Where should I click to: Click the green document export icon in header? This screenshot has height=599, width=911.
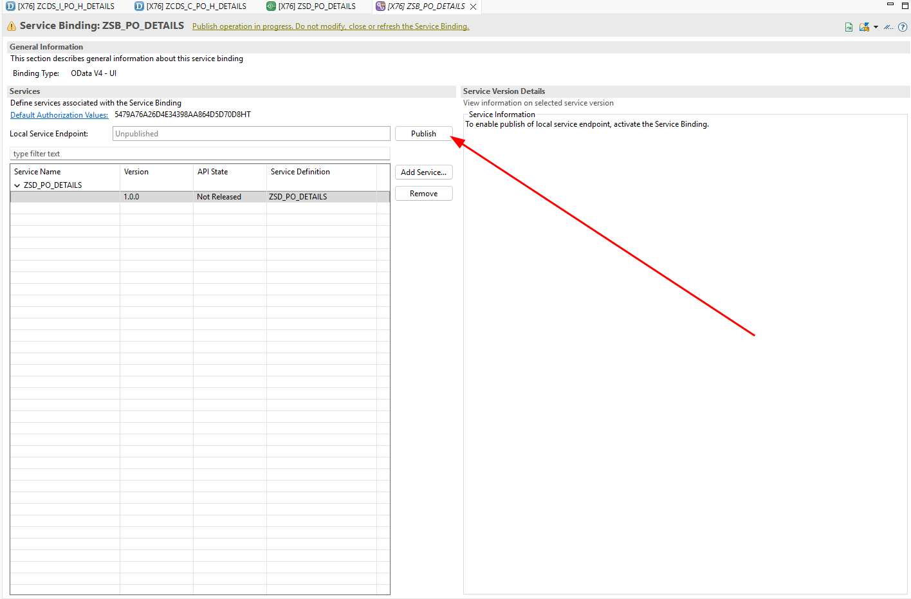(x=849, y=27)
